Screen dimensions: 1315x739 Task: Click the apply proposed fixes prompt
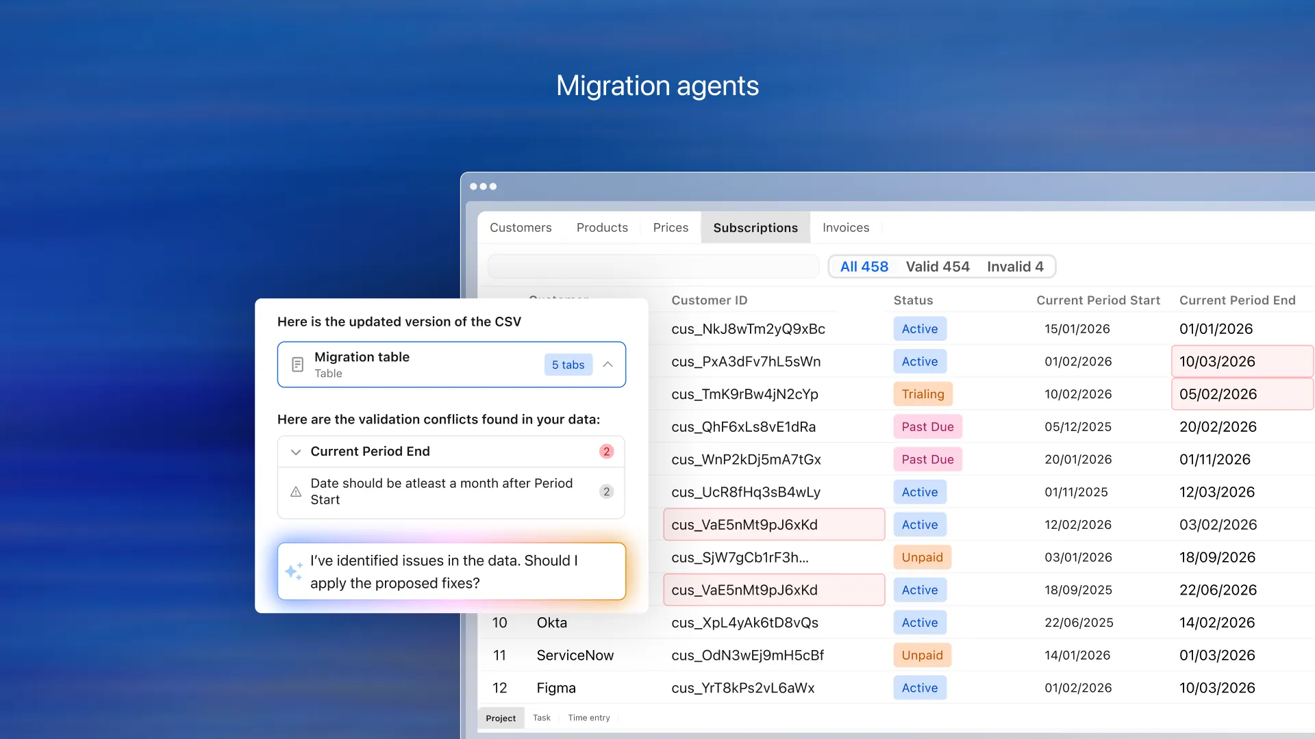coord(451,571)
